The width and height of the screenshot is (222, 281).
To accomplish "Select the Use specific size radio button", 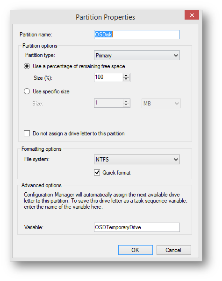I will (27, 91).
